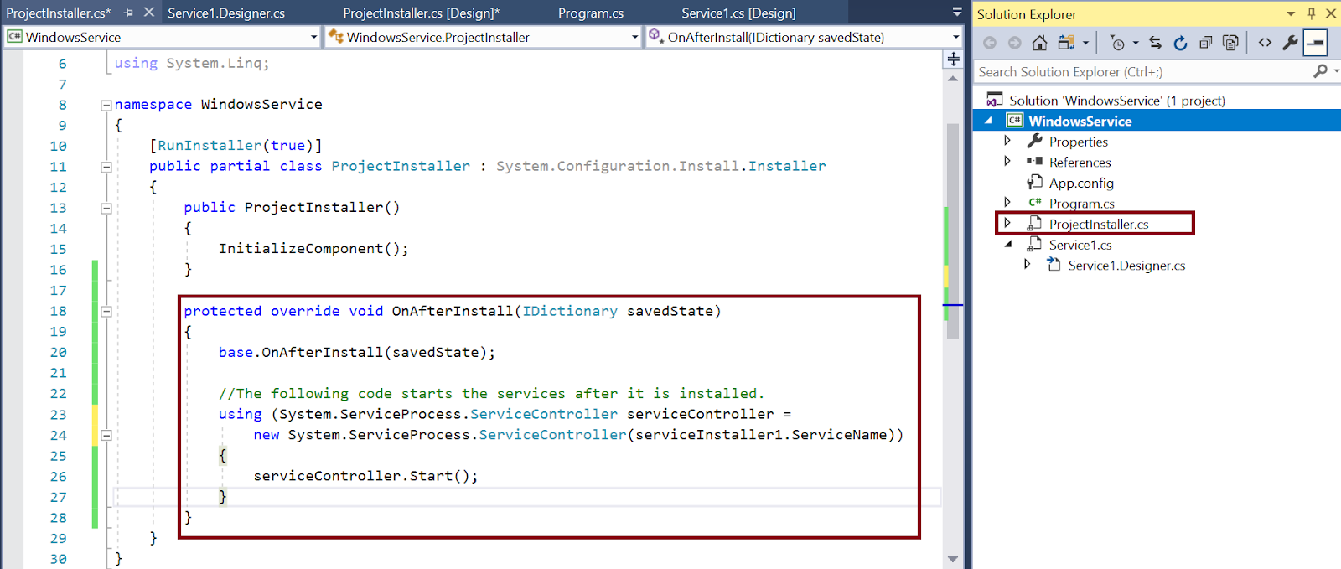
Task: Expand the Service1.Designer.cs node
Action: [x=1027, y=264]
